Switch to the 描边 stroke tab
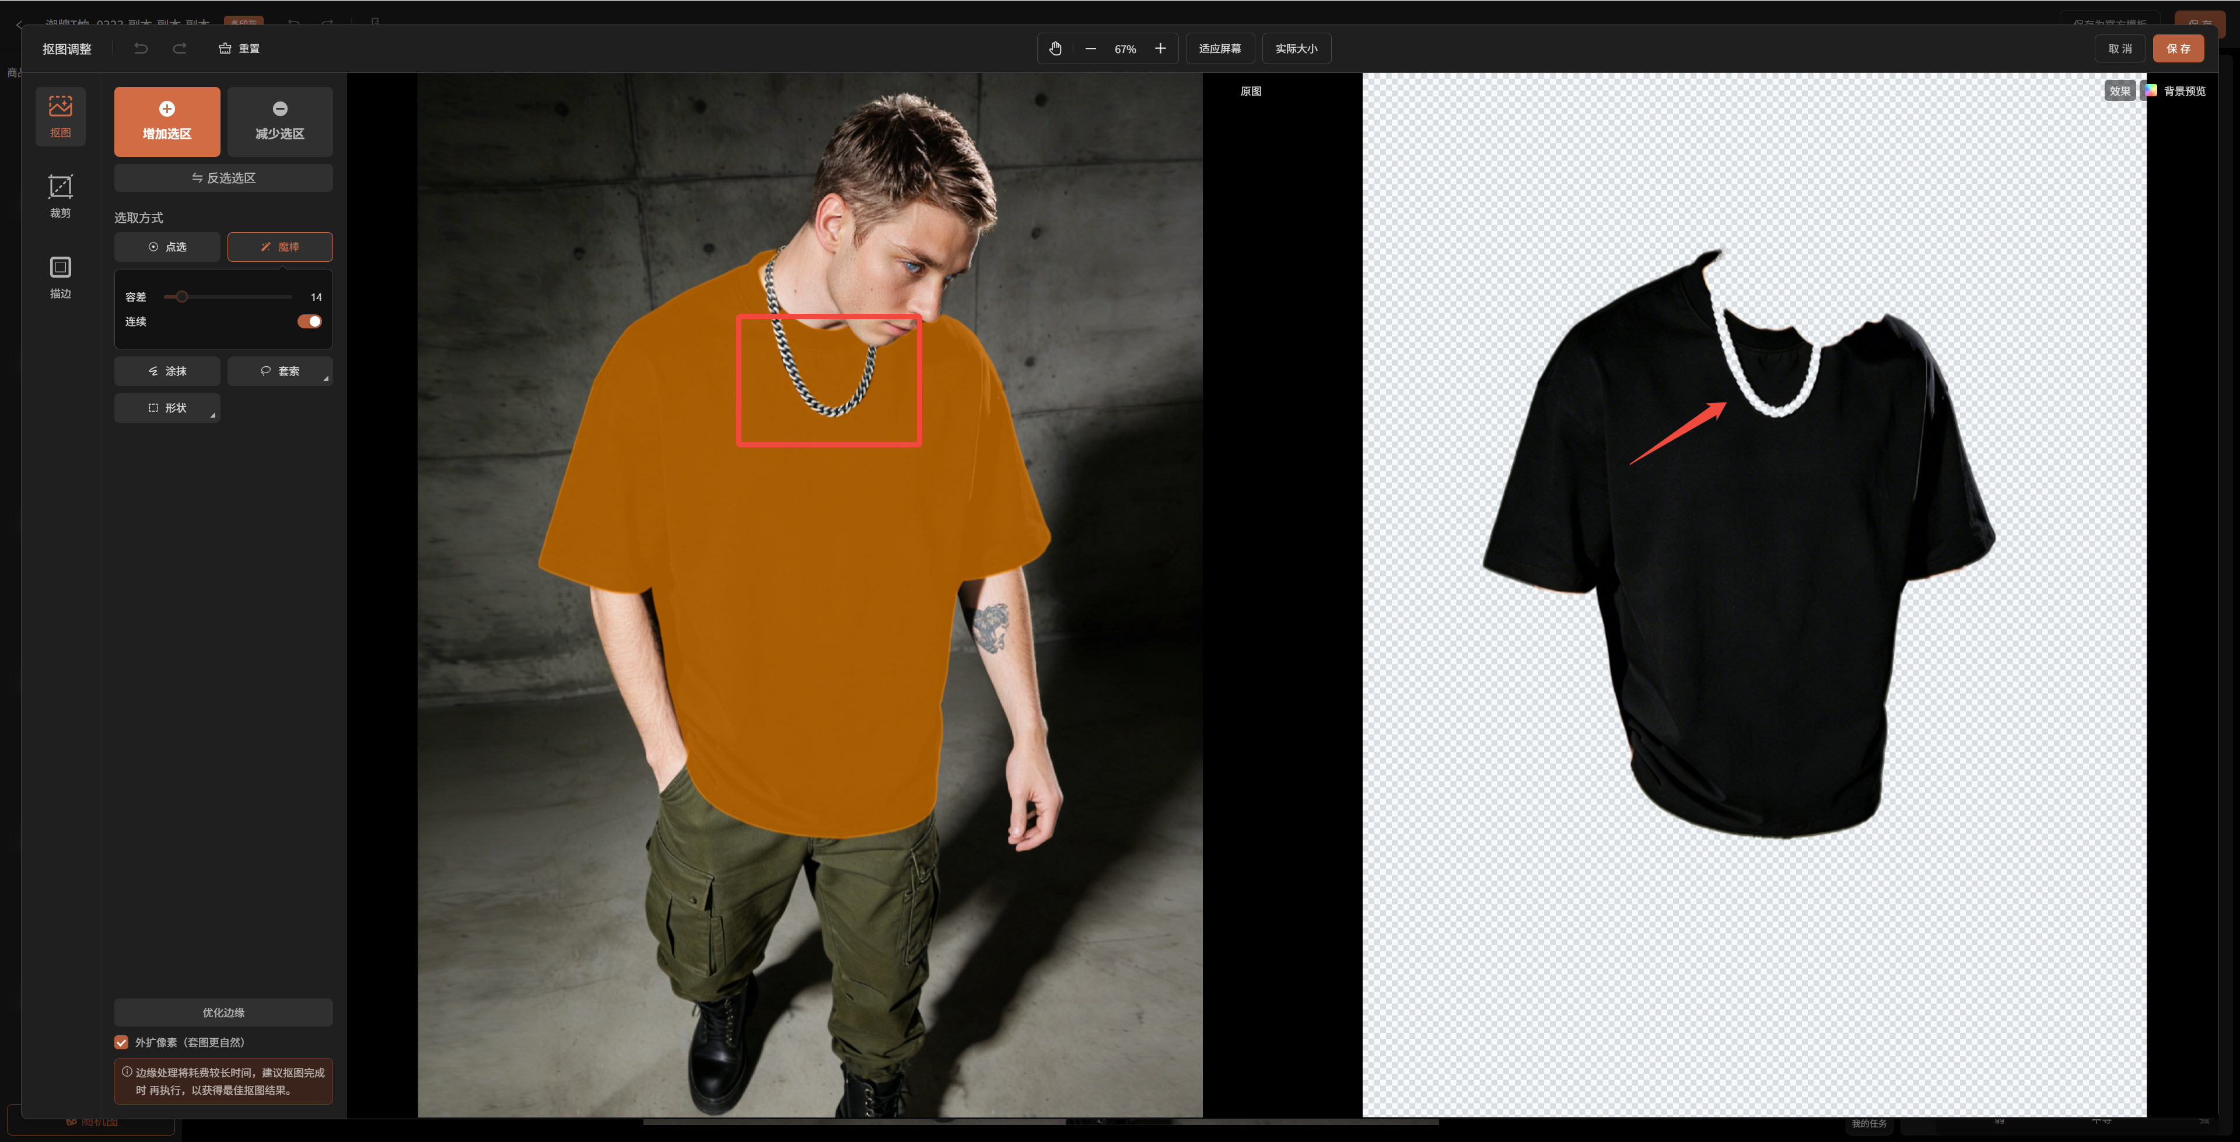Screen dimensions: 2240x1142 point(61,276)
